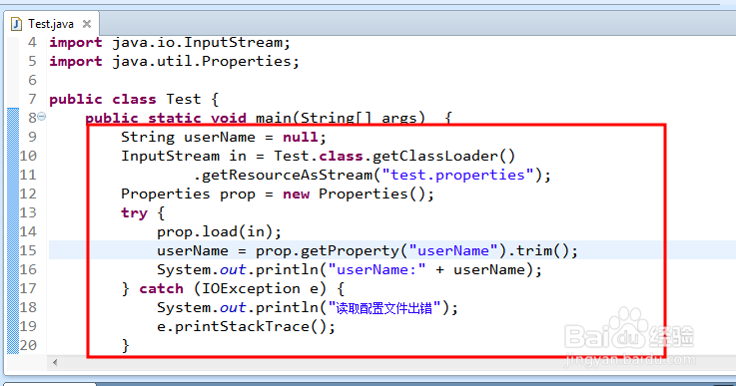Click line number 12 in the gutter
The height and width of the screenshot is (386, 736).
pos(28,193)
